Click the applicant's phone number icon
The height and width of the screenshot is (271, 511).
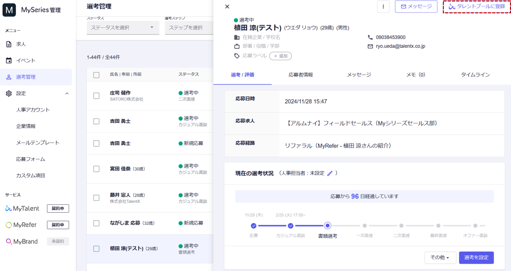coord(370,38)
